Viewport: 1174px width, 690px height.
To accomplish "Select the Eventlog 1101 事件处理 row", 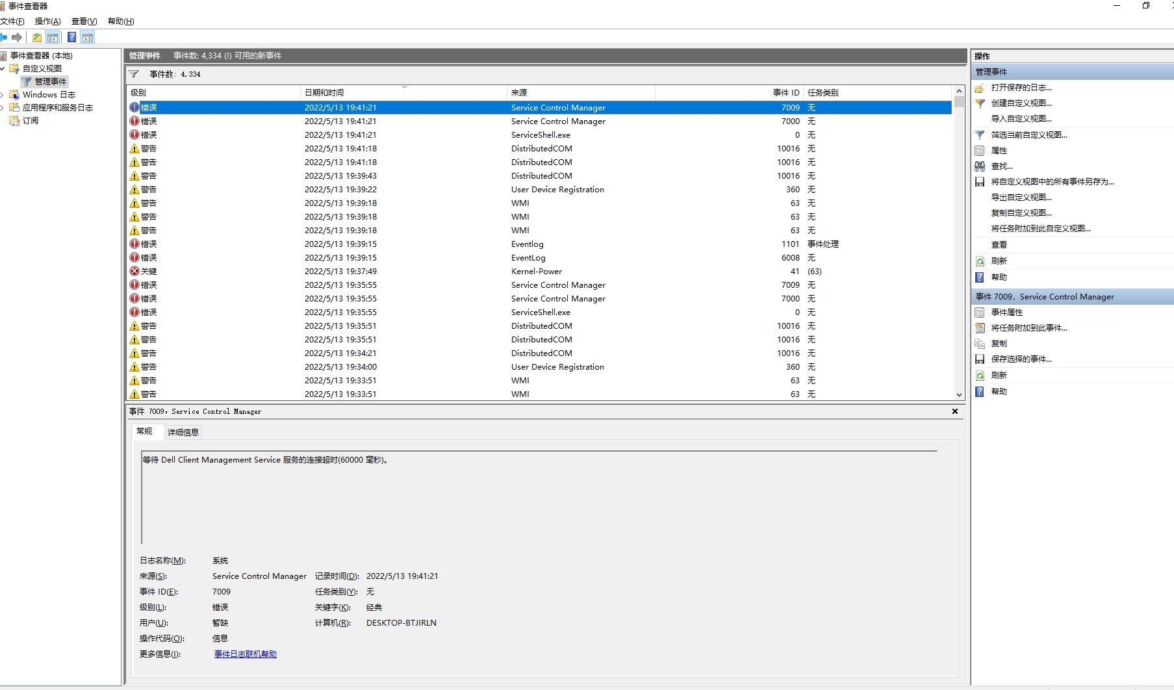I will pos(539,244).
